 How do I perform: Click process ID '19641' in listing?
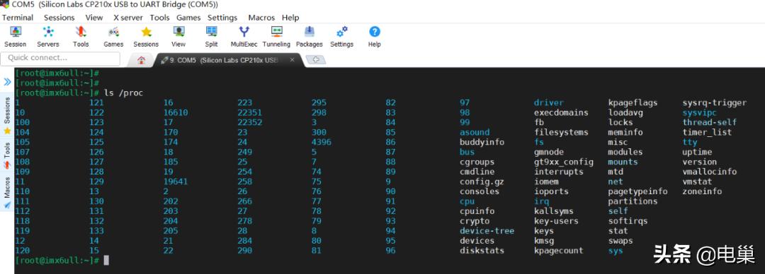(176, 181)
